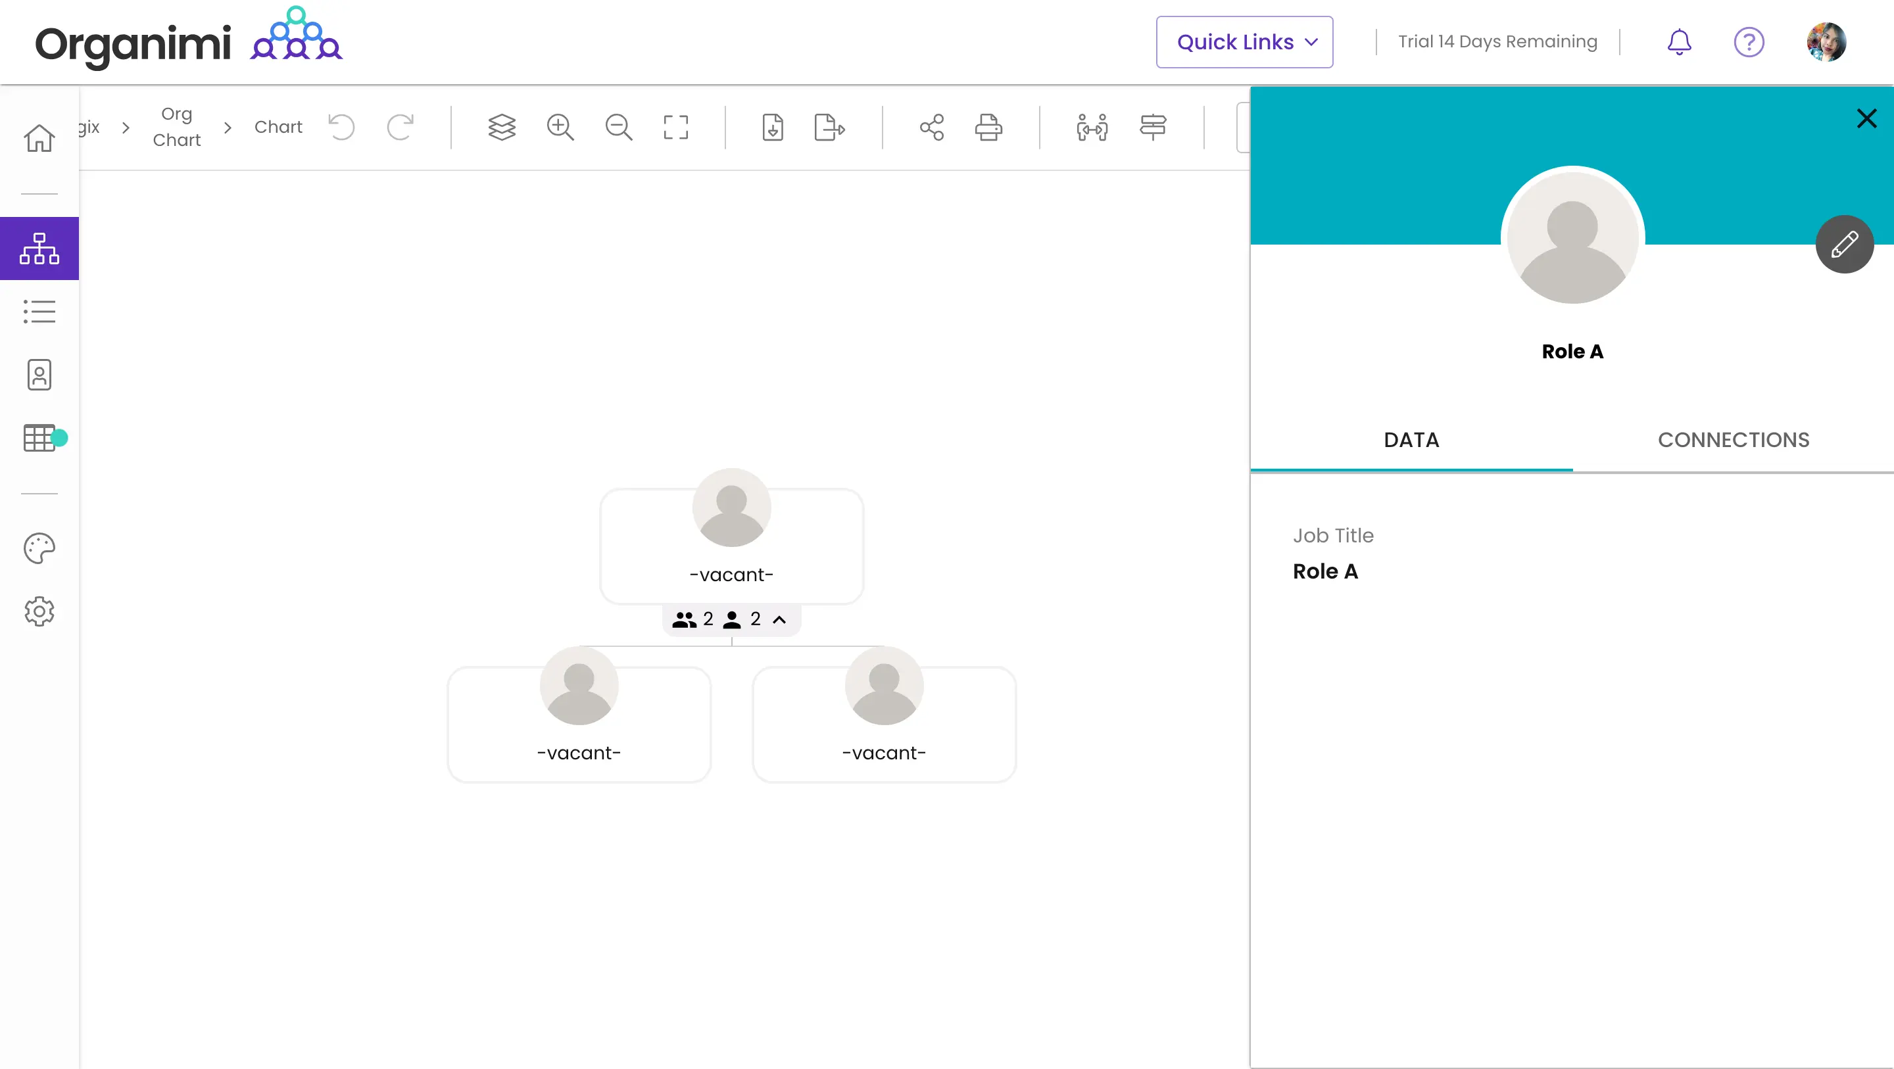1894x1069 pixels.
Task: Edit Role A with pencil button
Action: coord(1844,245)
